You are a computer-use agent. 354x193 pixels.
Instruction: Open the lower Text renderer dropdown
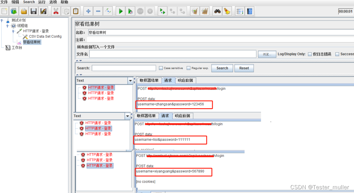point(128,116)
